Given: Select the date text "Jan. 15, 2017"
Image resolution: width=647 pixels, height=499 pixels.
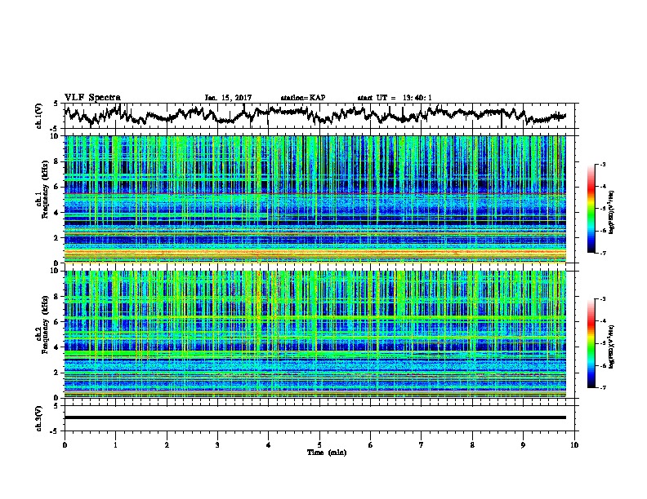Looking at the screenshot, I should [x=228, y=98].
